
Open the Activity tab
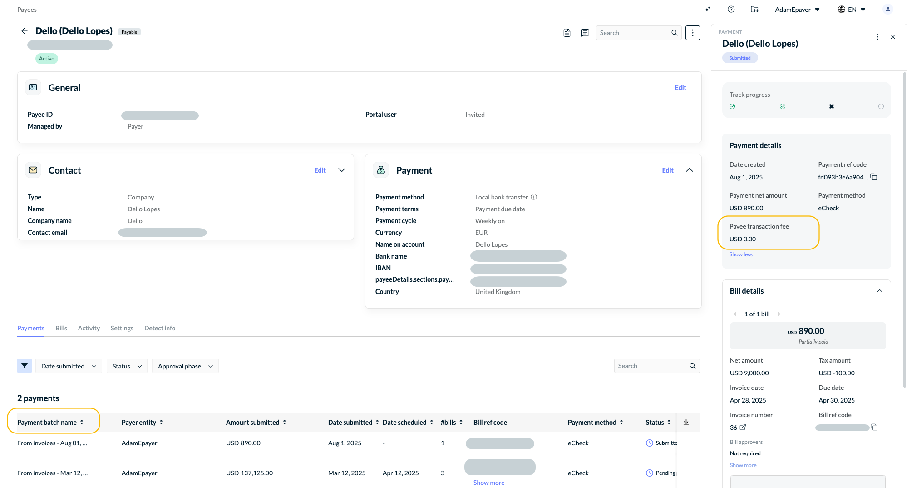pyautogui.click(x=89, y=328)
